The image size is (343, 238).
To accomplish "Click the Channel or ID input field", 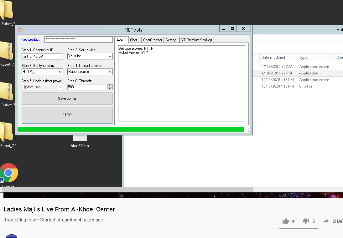I will pyautogui.click(x=42, y=56).
